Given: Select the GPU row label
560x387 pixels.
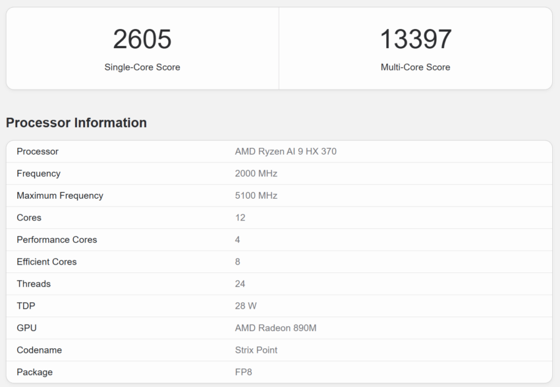Looking at the screenshot, I should click(x=27, y=328).
